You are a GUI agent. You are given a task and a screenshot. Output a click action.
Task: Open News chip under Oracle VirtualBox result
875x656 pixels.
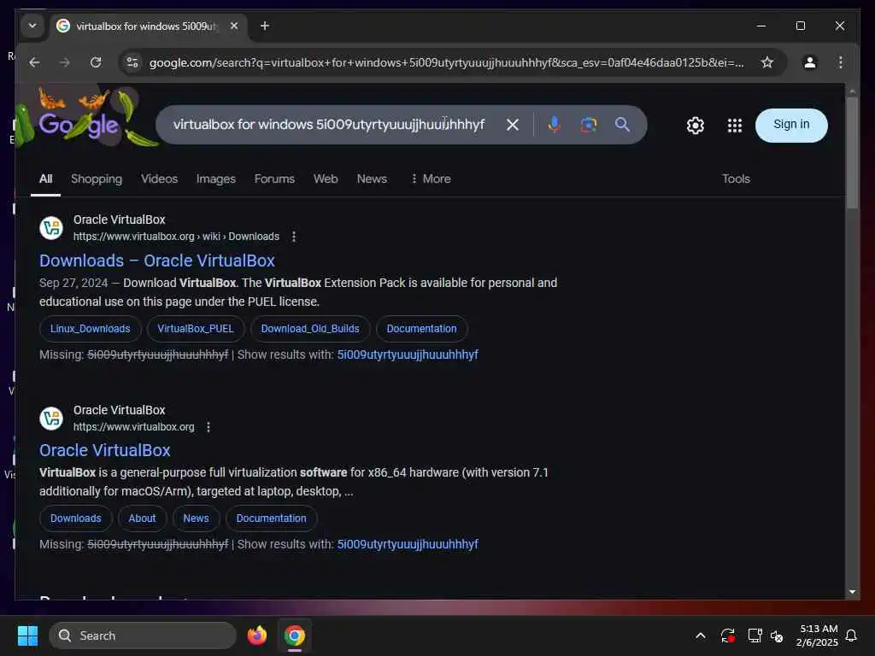196,518
